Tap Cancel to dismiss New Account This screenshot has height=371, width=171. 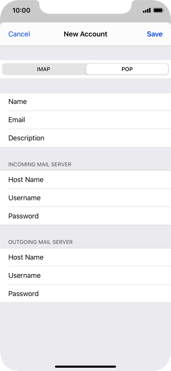click(x=19, y=34)
